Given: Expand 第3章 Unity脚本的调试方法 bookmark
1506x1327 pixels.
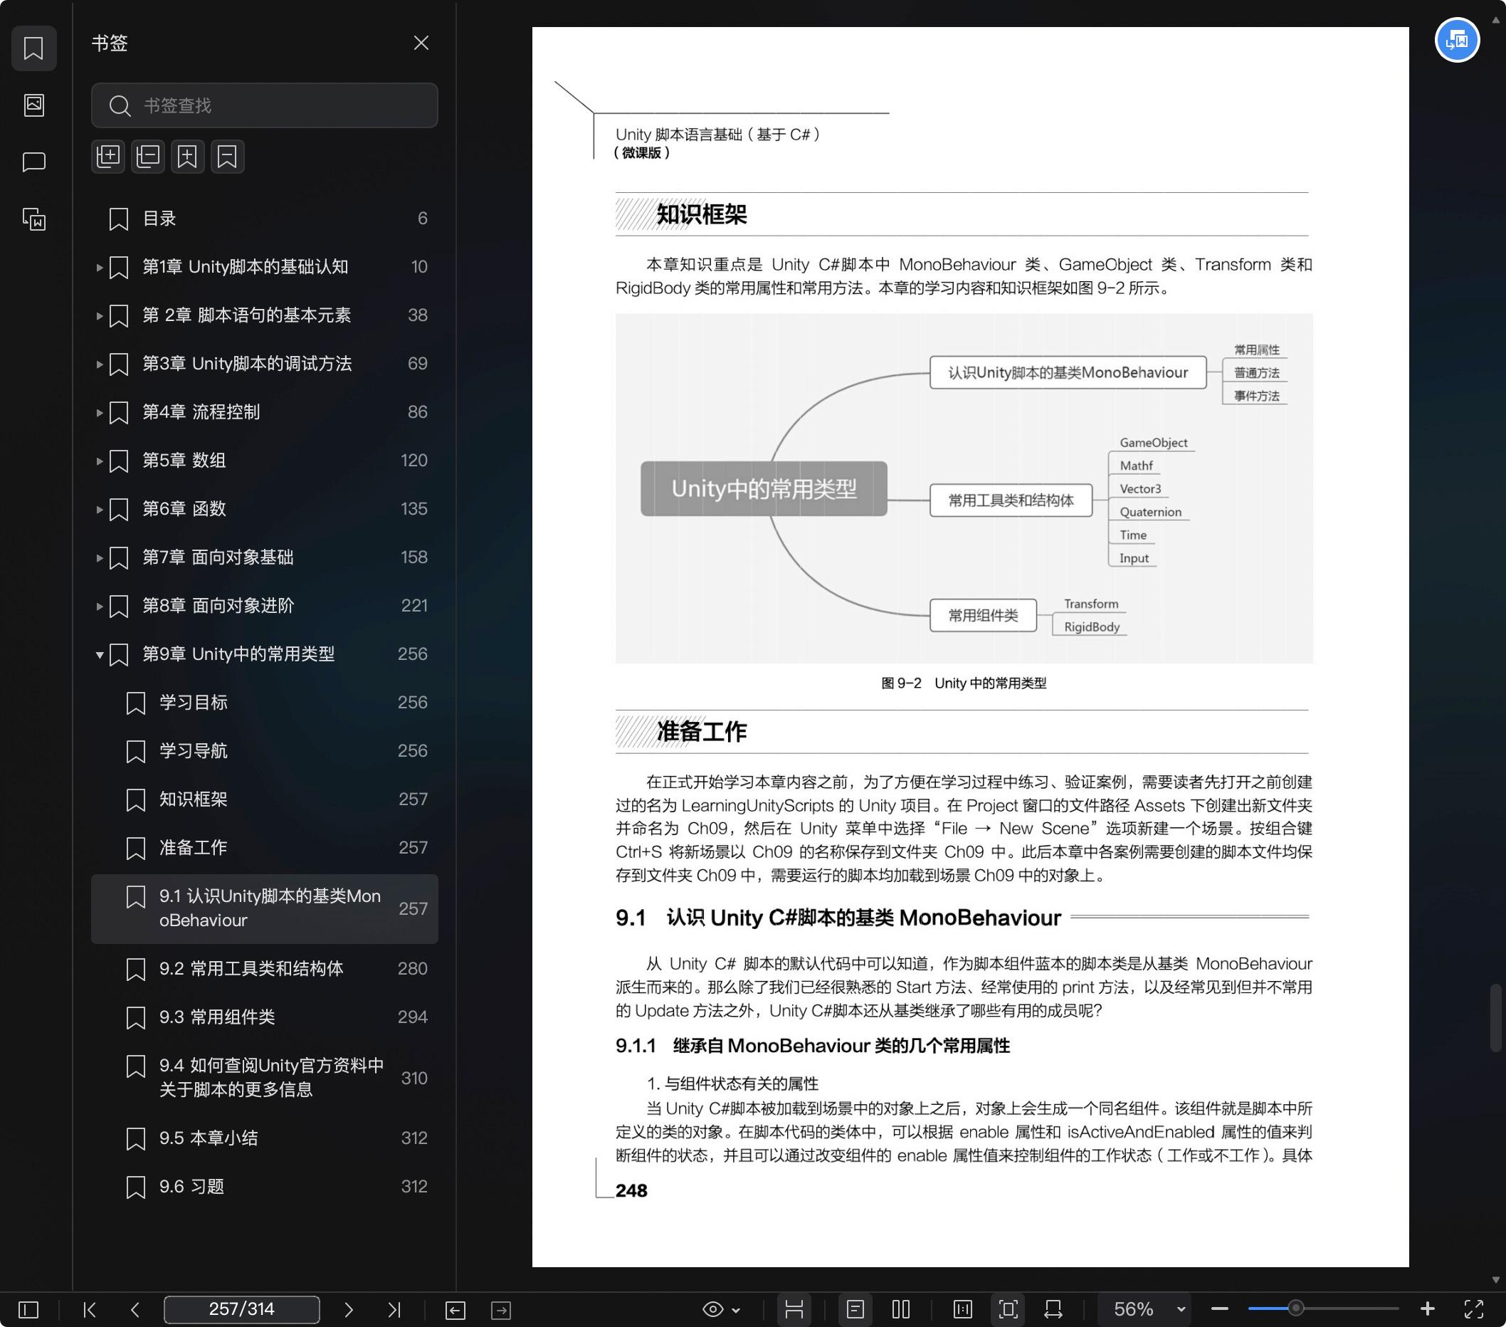Looking at the screenshot, I should coord(99,364).
